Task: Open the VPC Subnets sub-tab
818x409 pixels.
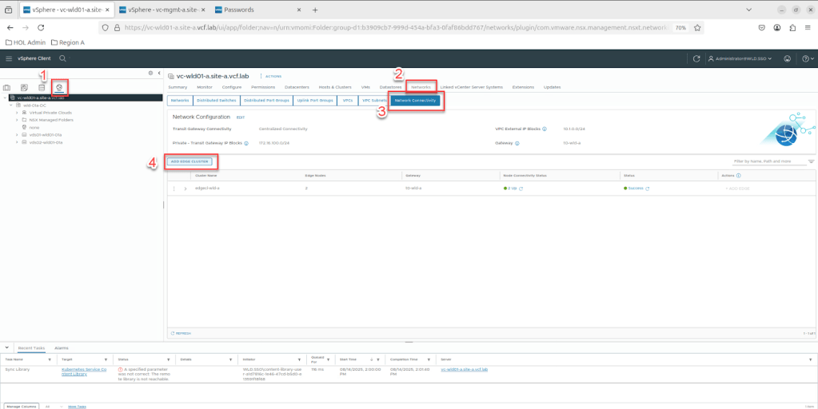Action: point(374,100)
